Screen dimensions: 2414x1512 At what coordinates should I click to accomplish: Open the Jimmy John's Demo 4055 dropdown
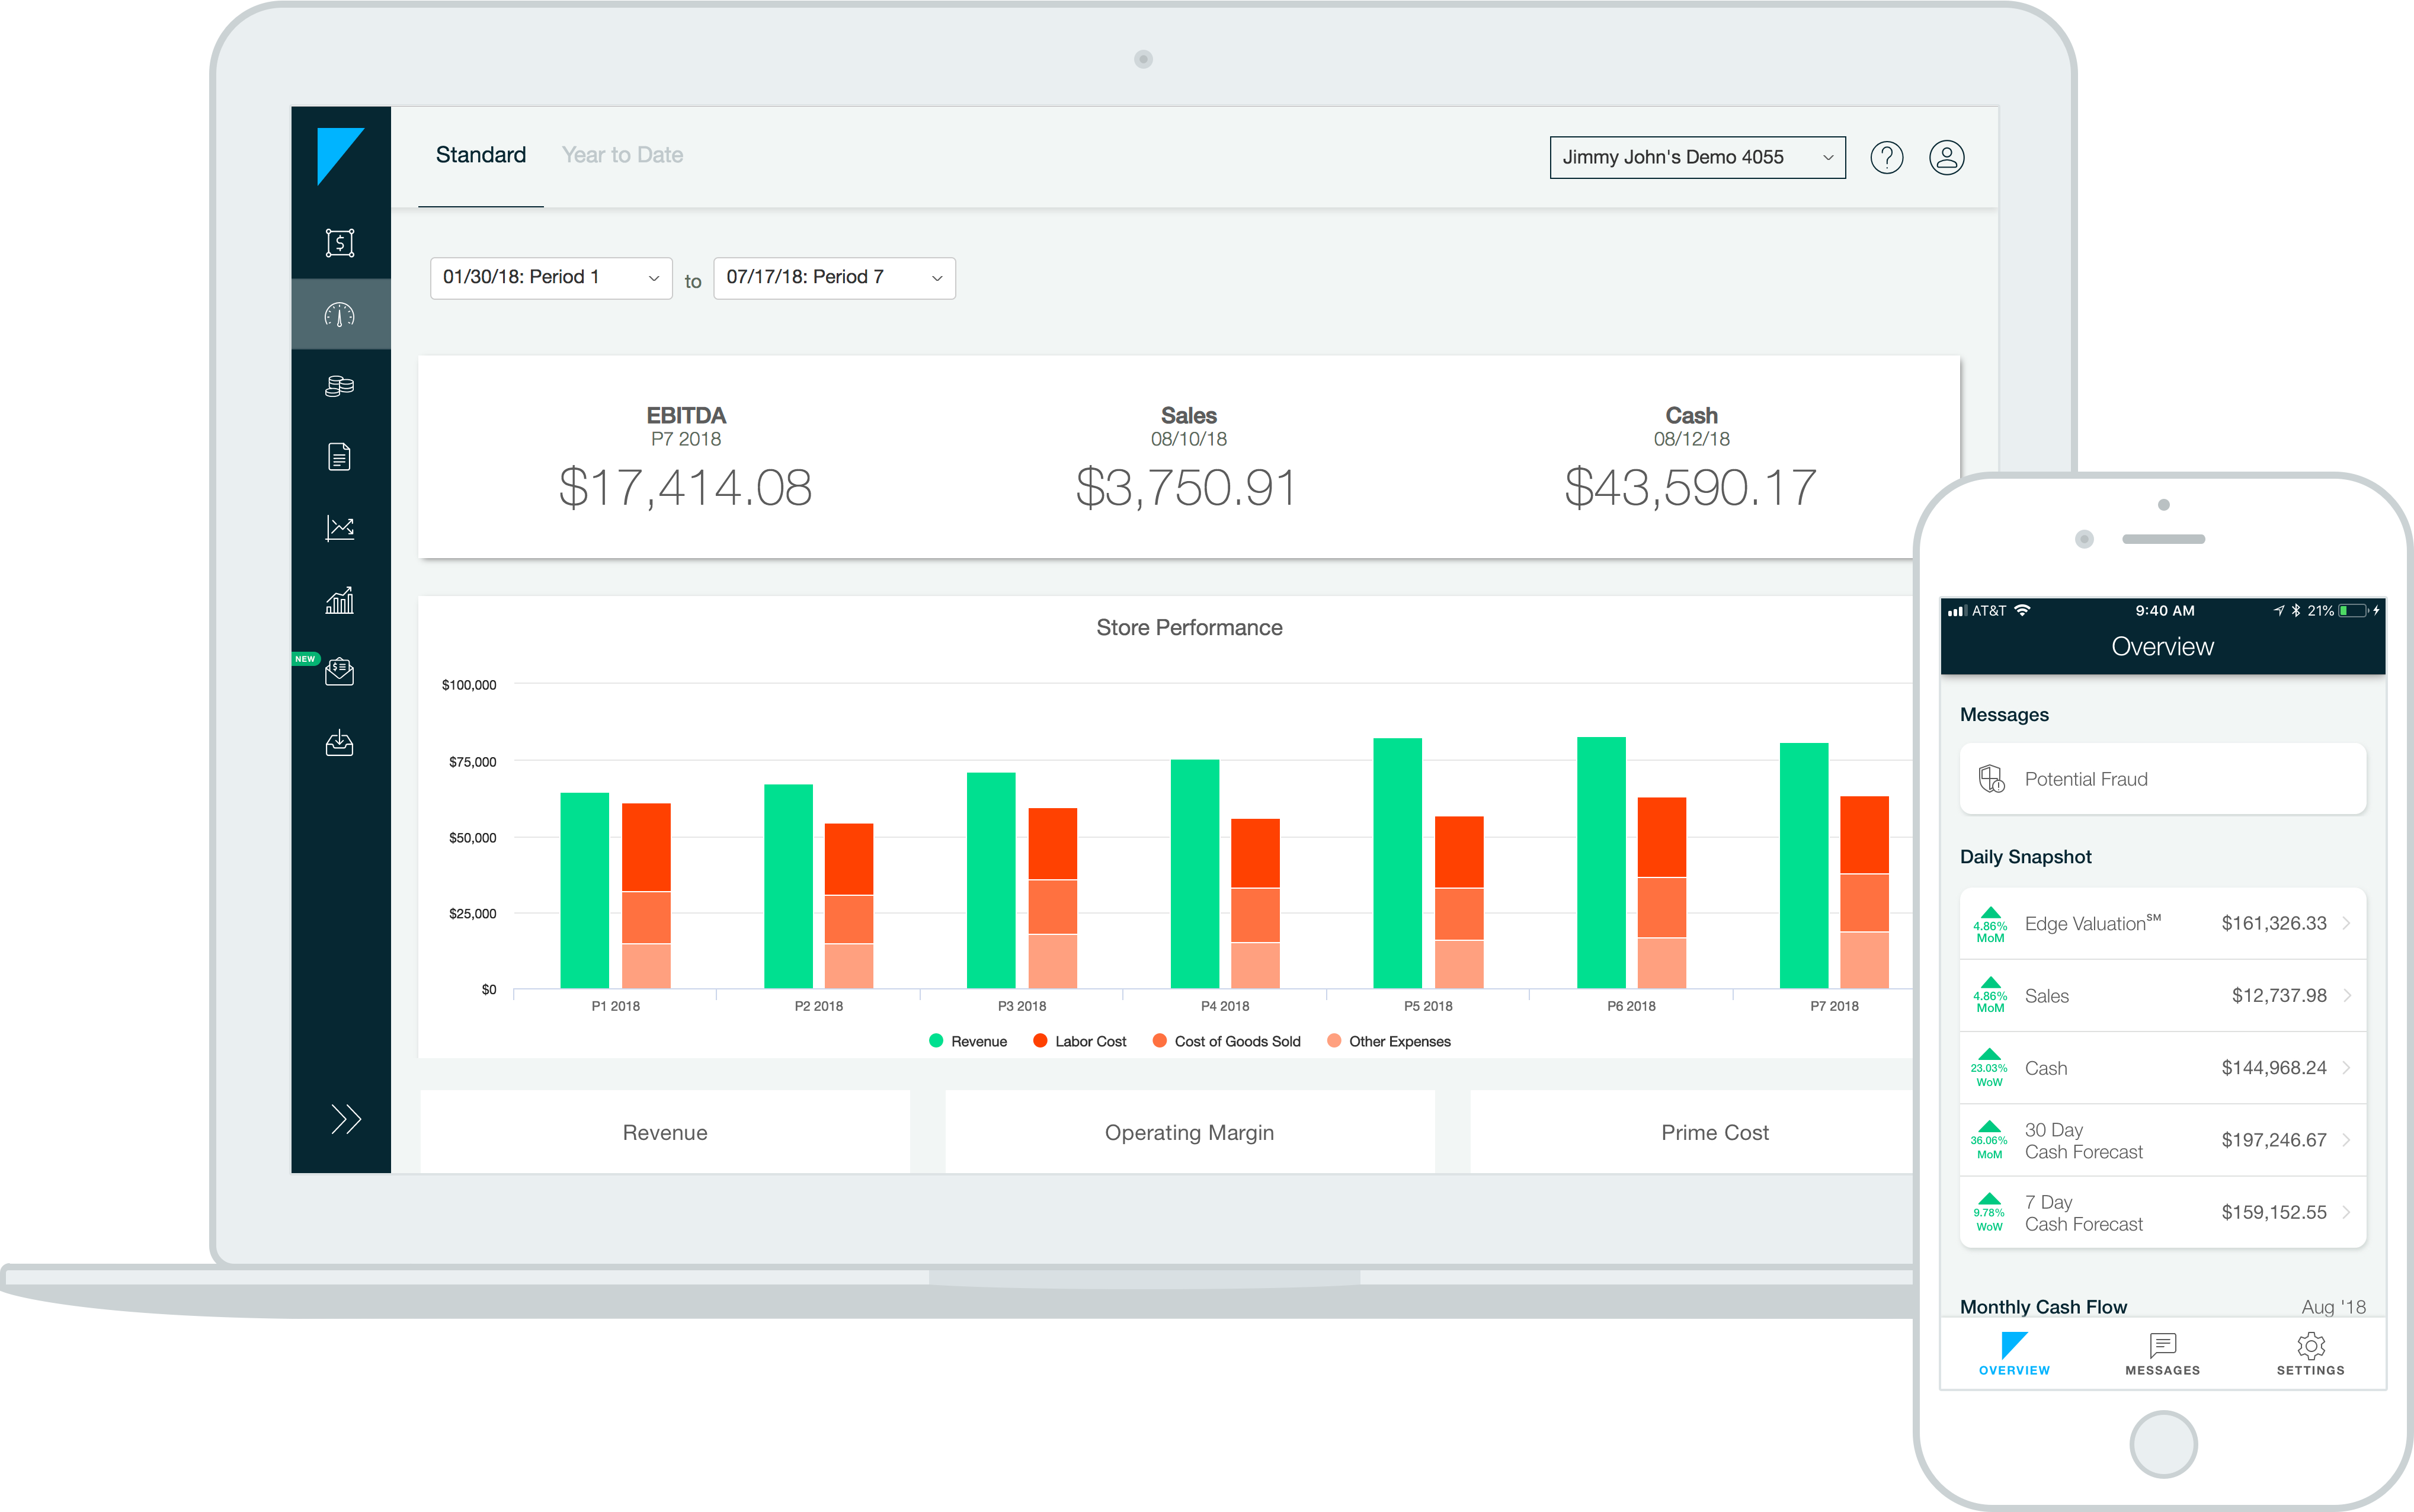coord(1696,157)
